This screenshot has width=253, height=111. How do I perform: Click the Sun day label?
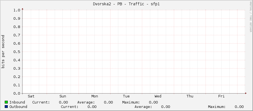click(63, 96)
